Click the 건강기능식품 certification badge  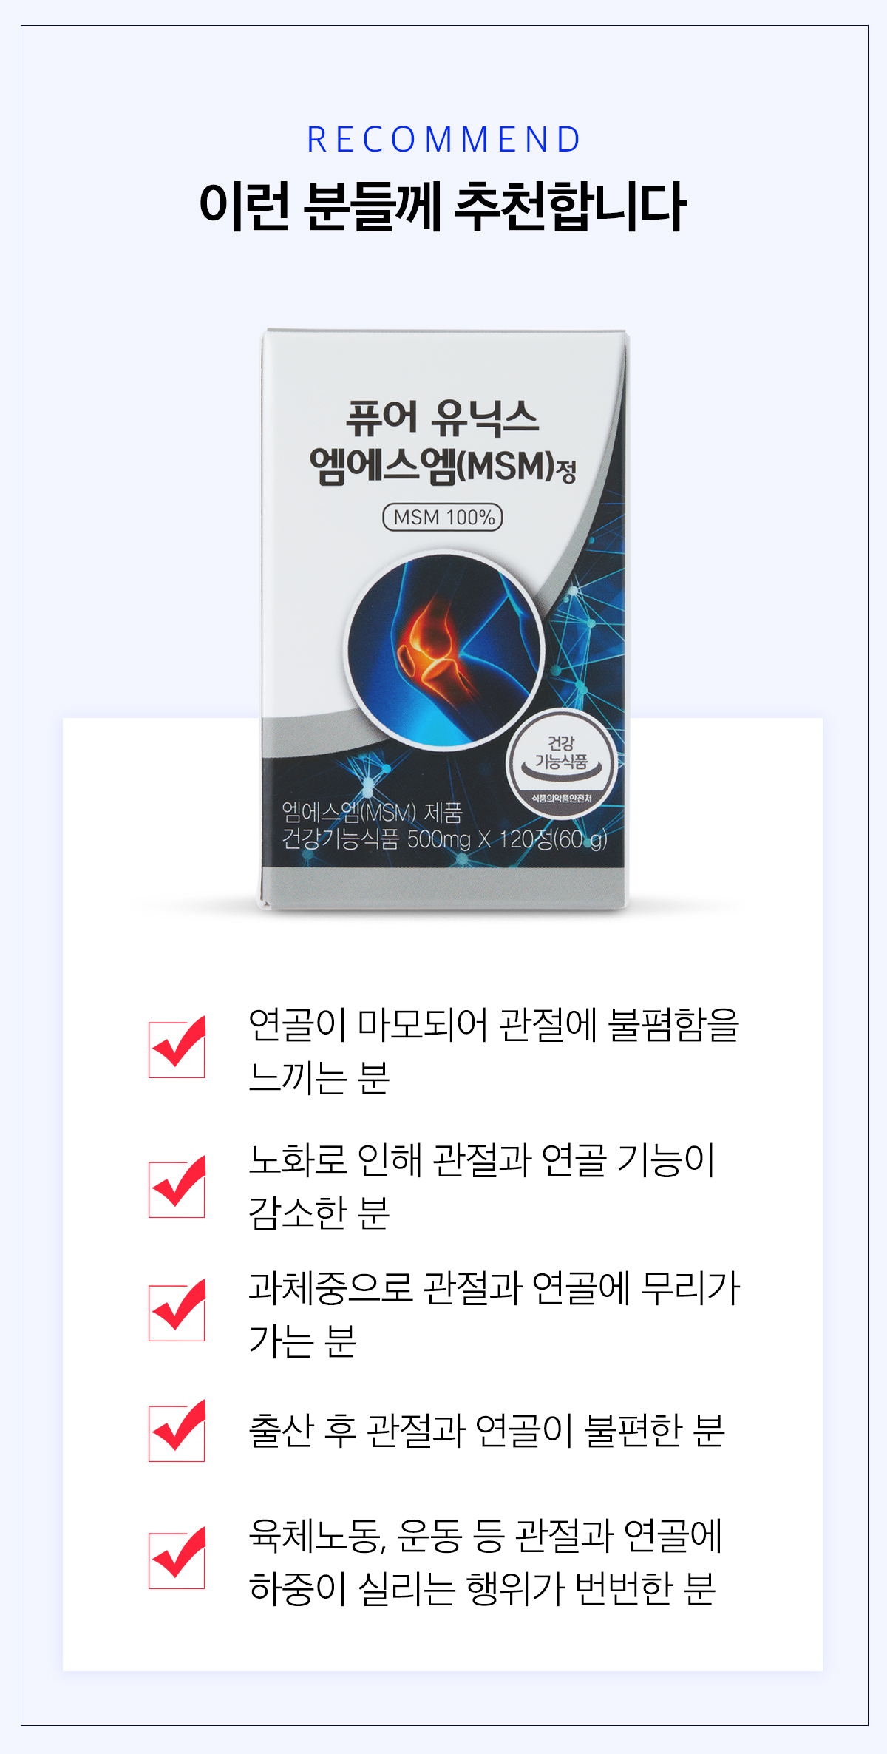coord(561,763)
